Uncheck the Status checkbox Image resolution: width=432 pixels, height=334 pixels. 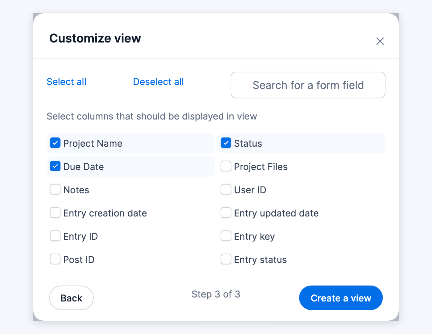click(x=226, y=143)
